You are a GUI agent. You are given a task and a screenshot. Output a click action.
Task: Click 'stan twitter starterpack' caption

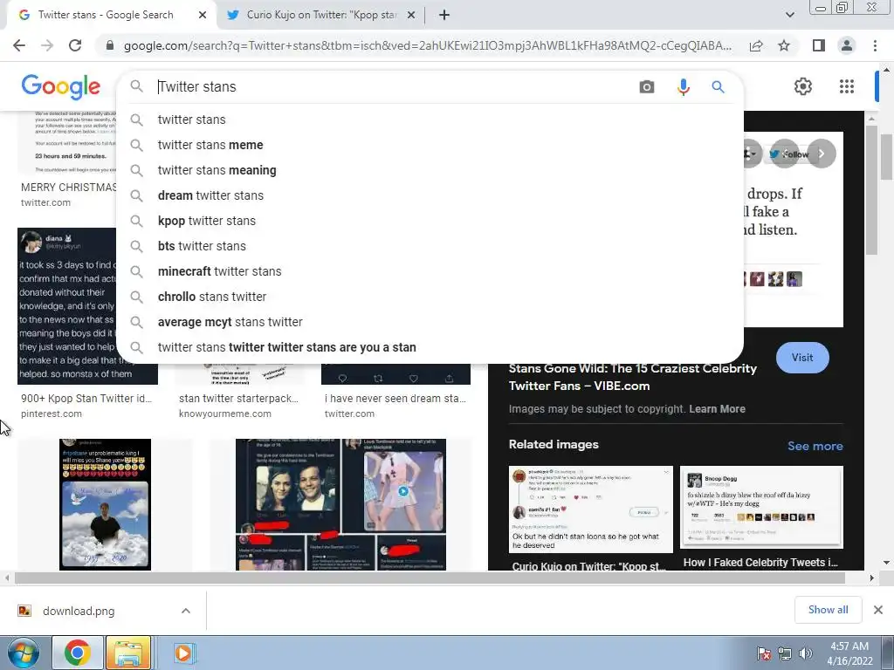tap(238, 398)
